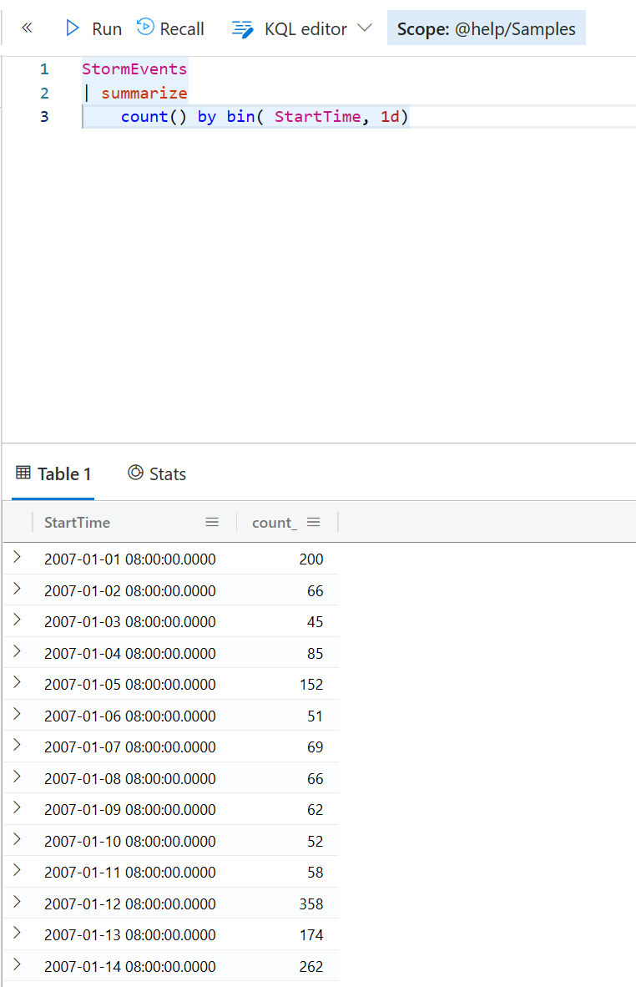
Task: Expand the 2007-01-12 result row
Action: [17, 903]
